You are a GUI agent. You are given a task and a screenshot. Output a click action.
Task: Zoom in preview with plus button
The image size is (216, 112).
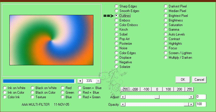80,81
